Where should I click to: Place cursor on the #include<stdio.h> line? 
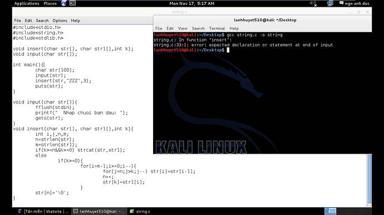tap(37, 27)
